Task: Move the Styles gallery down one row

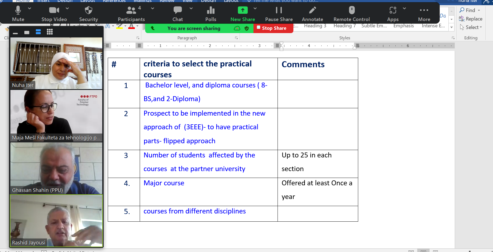Action: pos(452,19)
